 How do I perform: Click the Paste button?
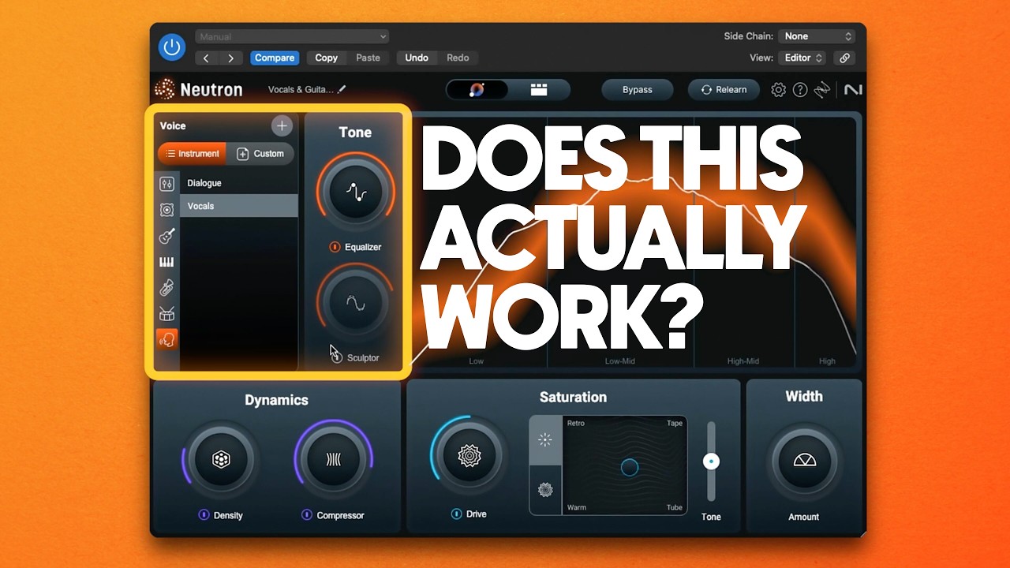pyautogui.click(x=368, y=58)
